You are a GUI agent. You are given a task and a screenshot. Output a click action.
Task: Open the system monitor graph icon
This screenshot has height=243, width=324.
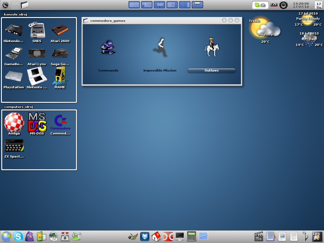click(x=203, y=236)
